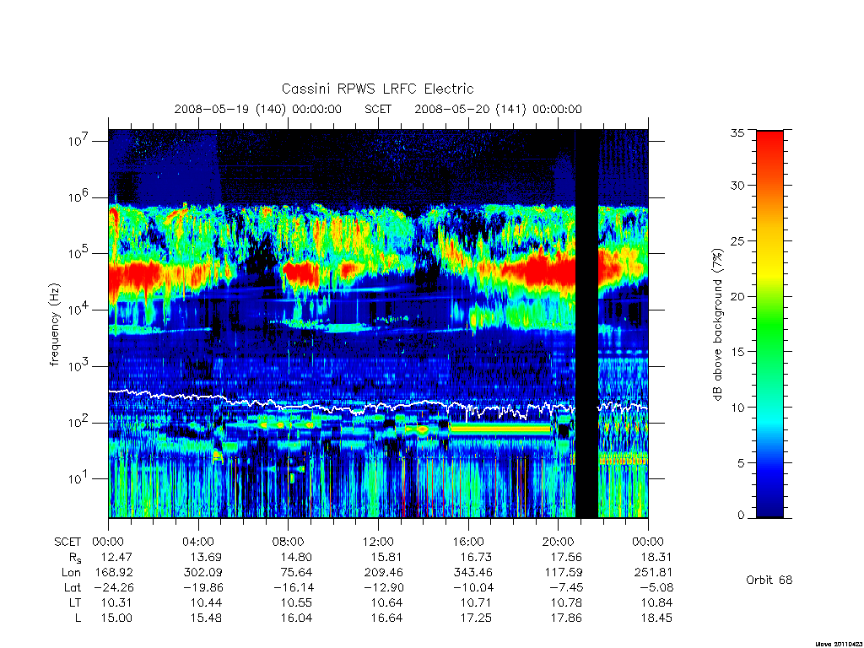Select local time value 10.31
The width and height of the screenshot is (864, 648).
coord(116,602)
